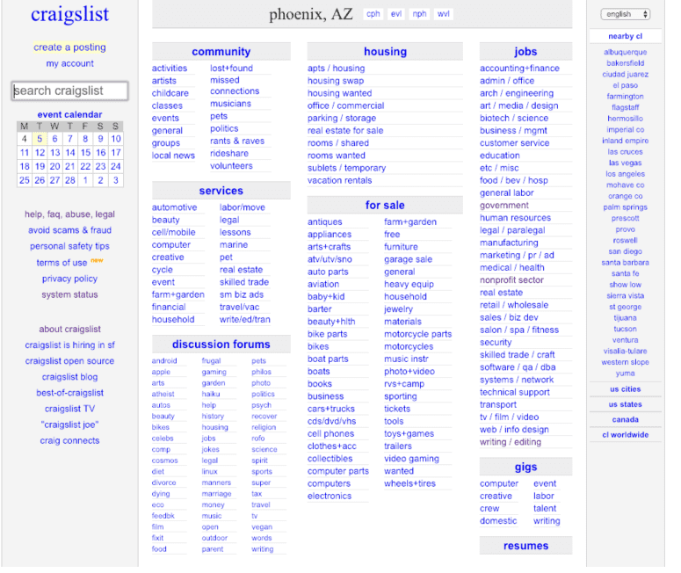Expand the us cities list

coord(625,389)
